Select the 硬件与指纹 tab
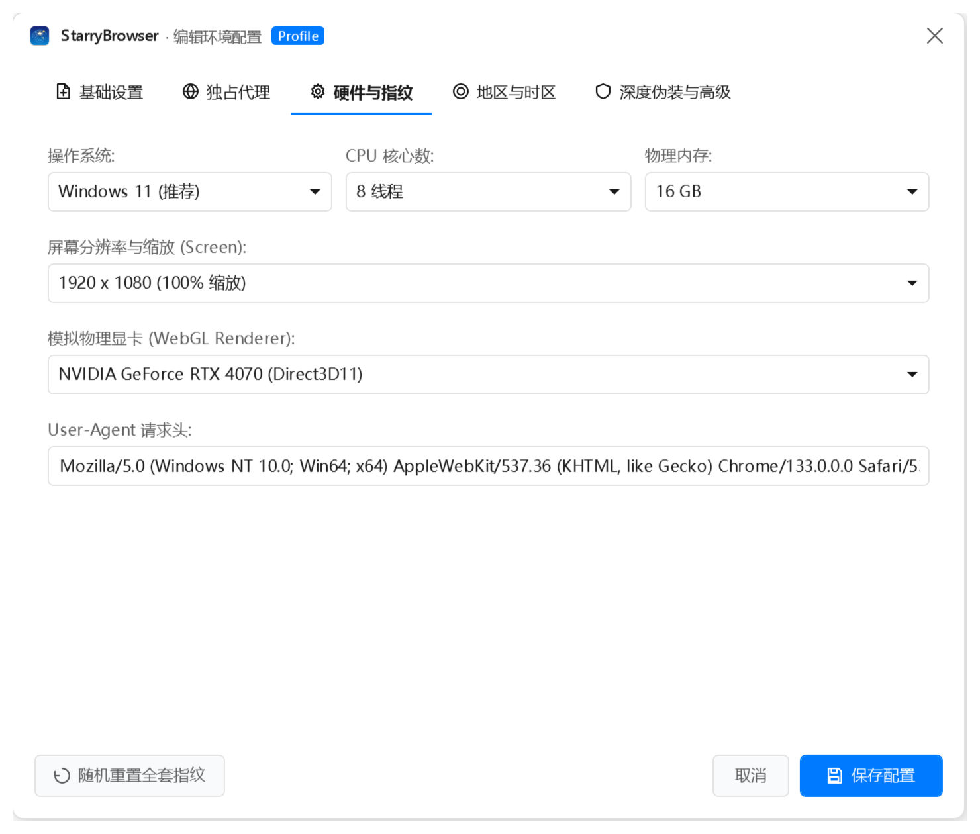The image size is (980, 834). 362,92
